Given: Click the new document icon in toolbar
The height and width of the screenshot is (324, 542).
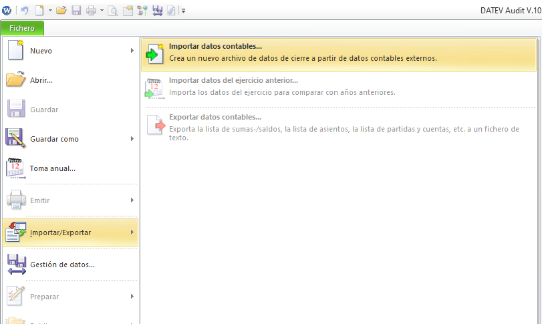Looking at the screenshot, I should [39, 11].
